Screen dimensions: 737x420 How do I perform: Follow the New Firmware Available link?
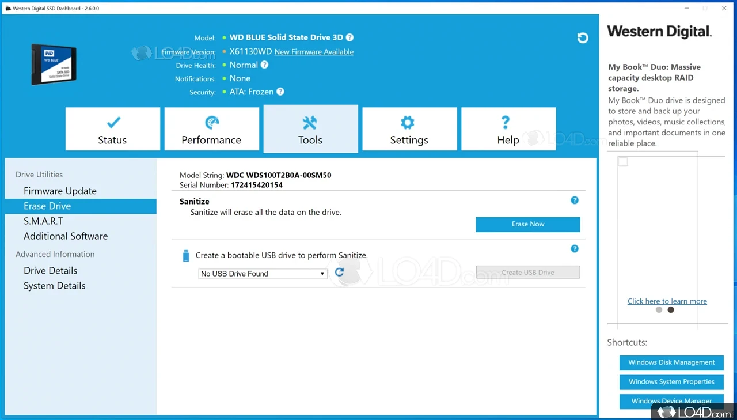(x=314, y=52)
